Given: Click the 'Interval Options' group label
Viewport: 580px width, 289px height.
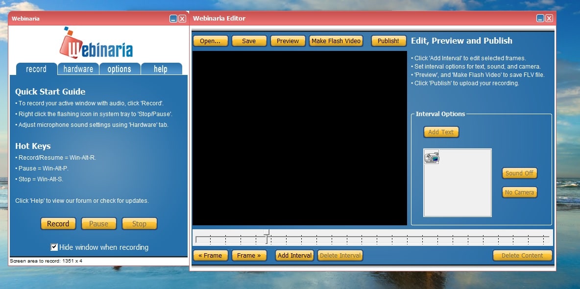Looking at the screenshot, I should tap(440, 114).
